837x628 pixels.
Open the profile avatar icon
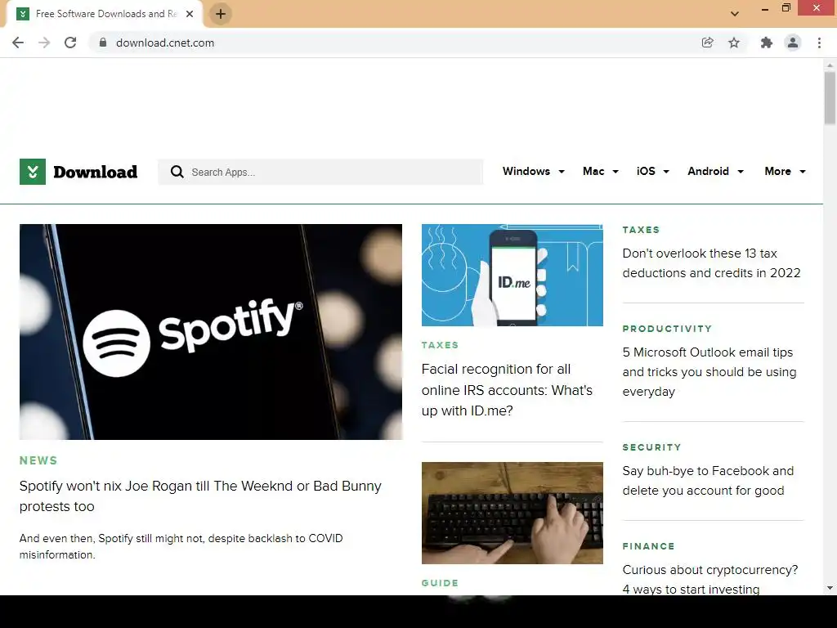coord(793,43)
